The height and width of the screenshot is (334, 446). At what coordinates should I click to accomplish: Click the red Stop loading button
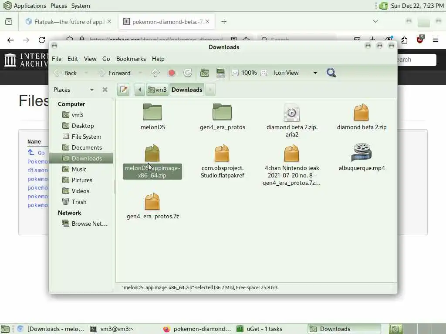(172, 73)
